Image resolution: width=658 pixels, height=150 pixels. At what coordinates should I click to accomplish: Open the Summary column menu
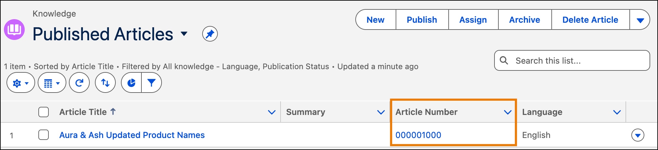[x=381, y=112]
